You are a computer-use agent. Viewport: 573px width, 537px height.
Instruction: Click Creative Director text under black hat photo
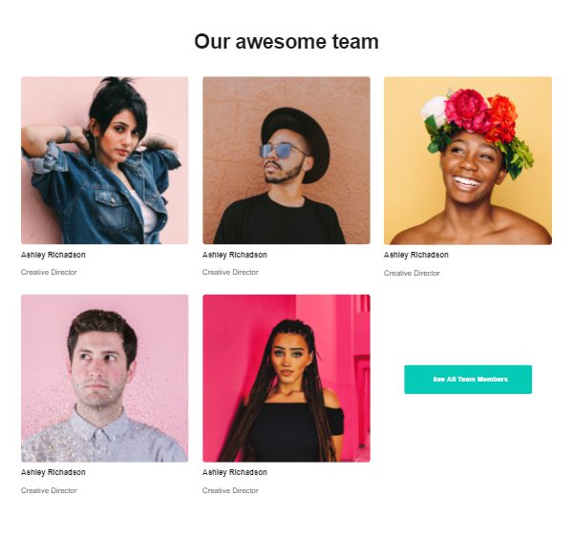pos(230,273)
